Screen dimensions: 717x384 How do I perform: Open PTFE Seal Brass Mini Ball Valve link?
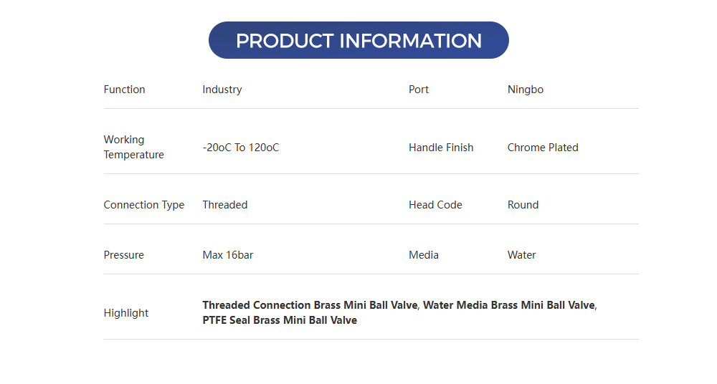click(280, 320)
